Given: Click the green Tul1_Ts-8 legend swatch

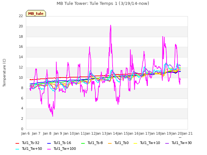Looking at the screenshot, I should tap(83, 143).
